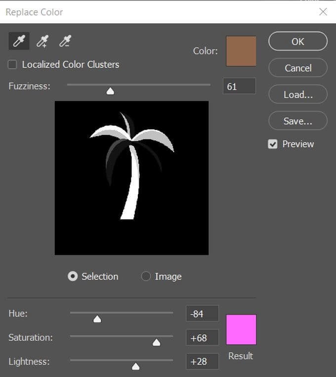Select the Add to Sample eyedropper
The width and height of the screenshot is (336, 377).
pos(42,41)
